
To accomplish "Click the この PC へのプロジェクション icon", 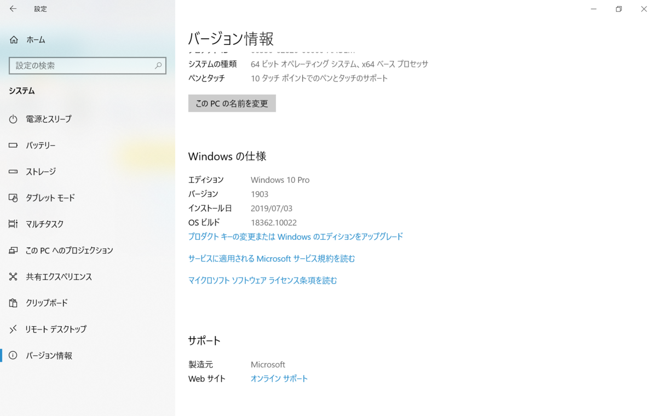I will click(x=13, y=250).
